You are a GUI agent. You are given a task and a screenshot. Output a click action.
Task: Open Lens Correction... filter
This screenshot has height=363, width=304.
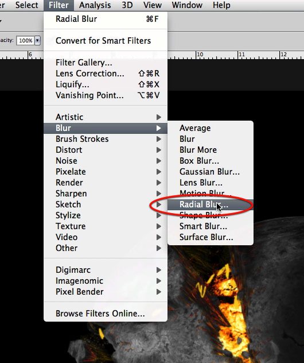(106, 74)
